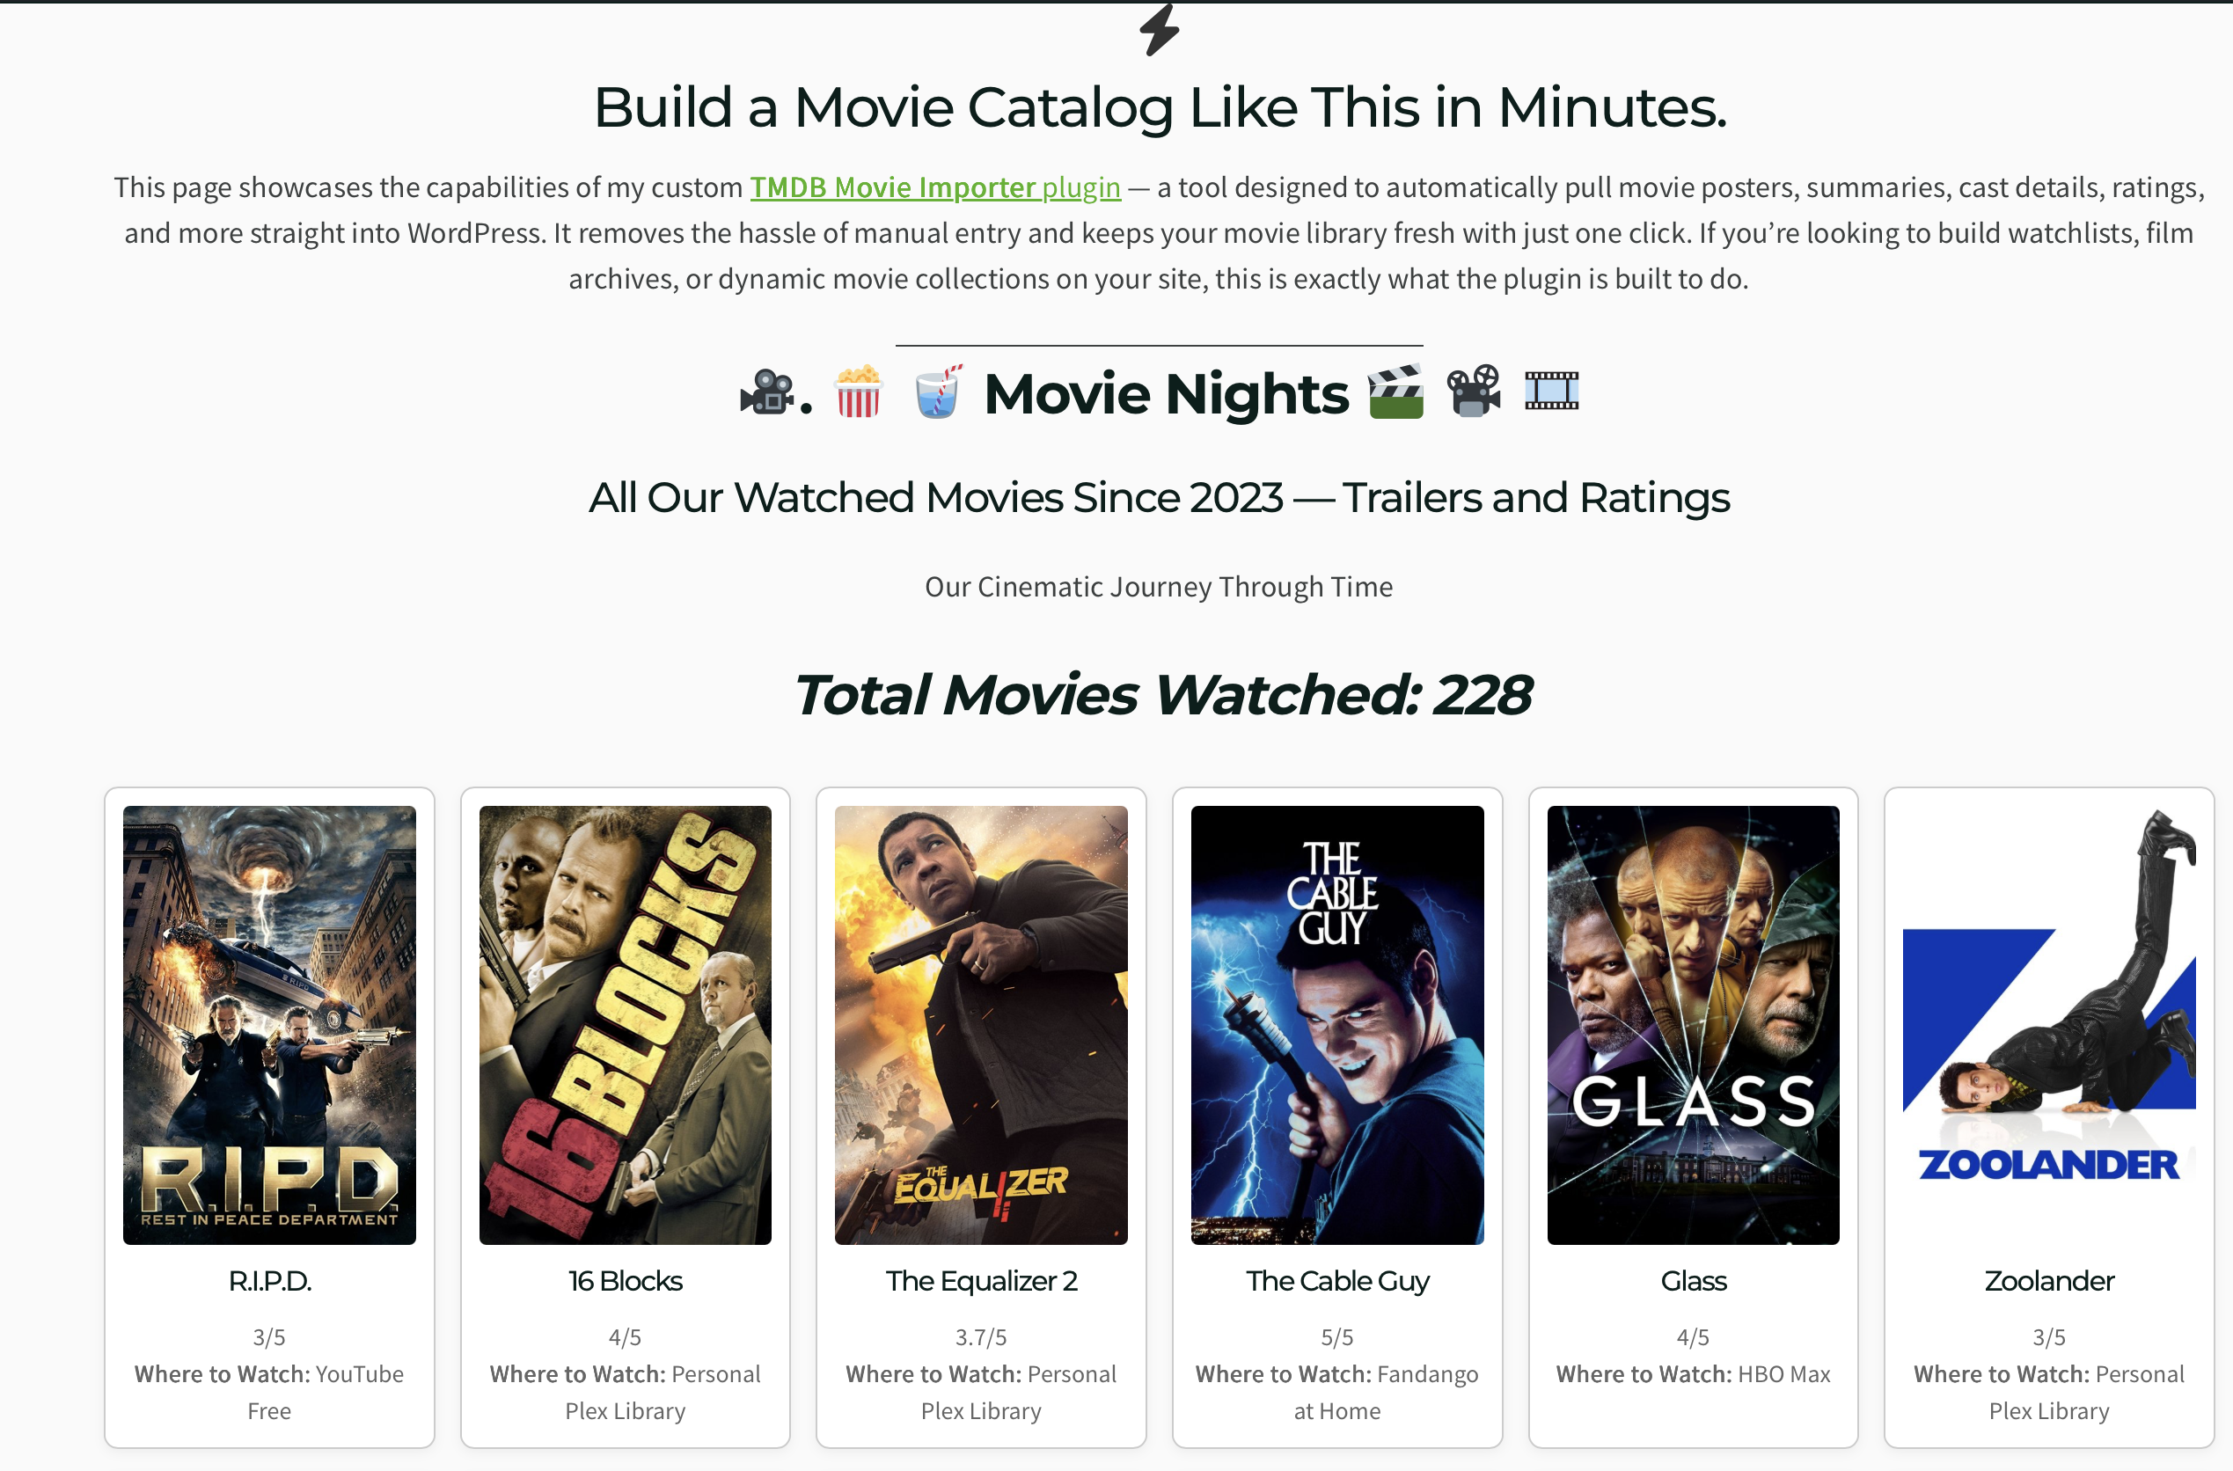Screen dimensions: 2233x1471
Task: Open the Zoolander poster image
Action: [x=2049, y=1024]
